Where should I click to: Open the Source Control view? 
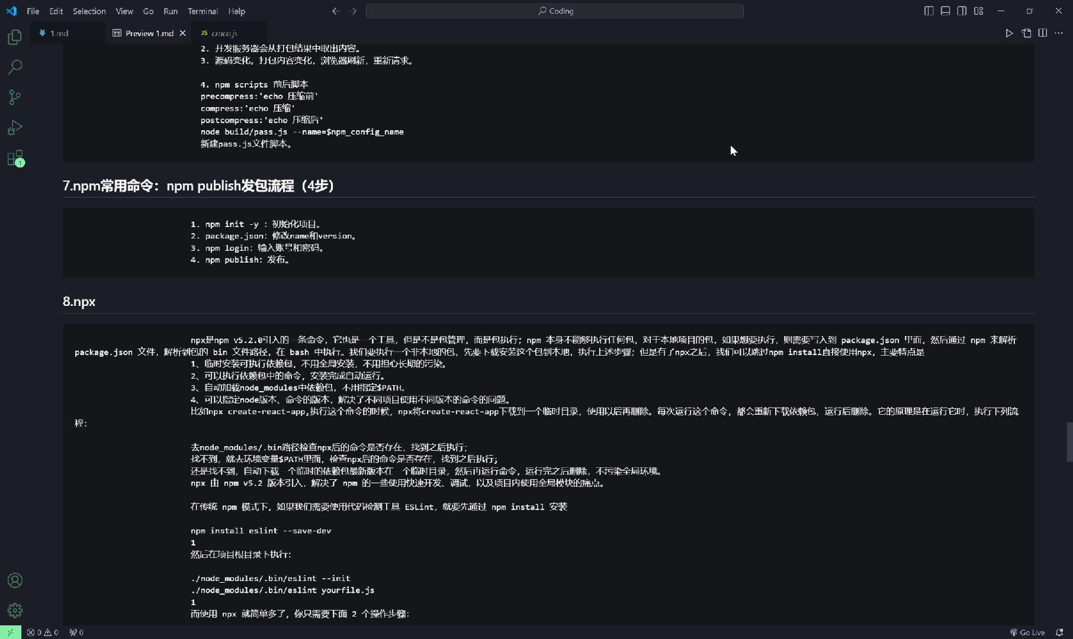[x=15, y=97]
